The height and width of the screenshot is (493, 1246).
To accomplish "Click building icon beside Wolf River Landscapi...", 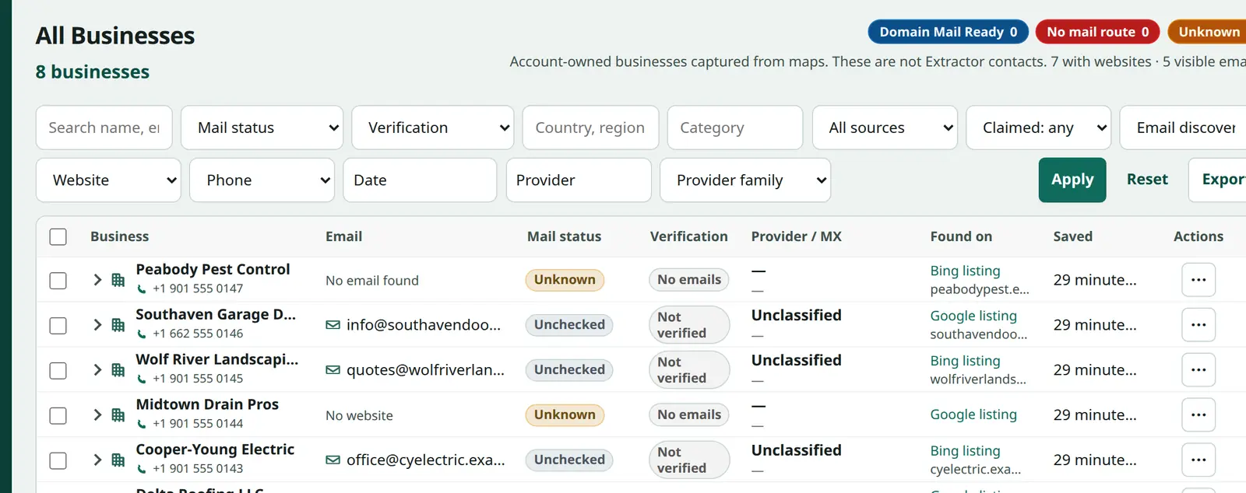I will pos(118,370).
